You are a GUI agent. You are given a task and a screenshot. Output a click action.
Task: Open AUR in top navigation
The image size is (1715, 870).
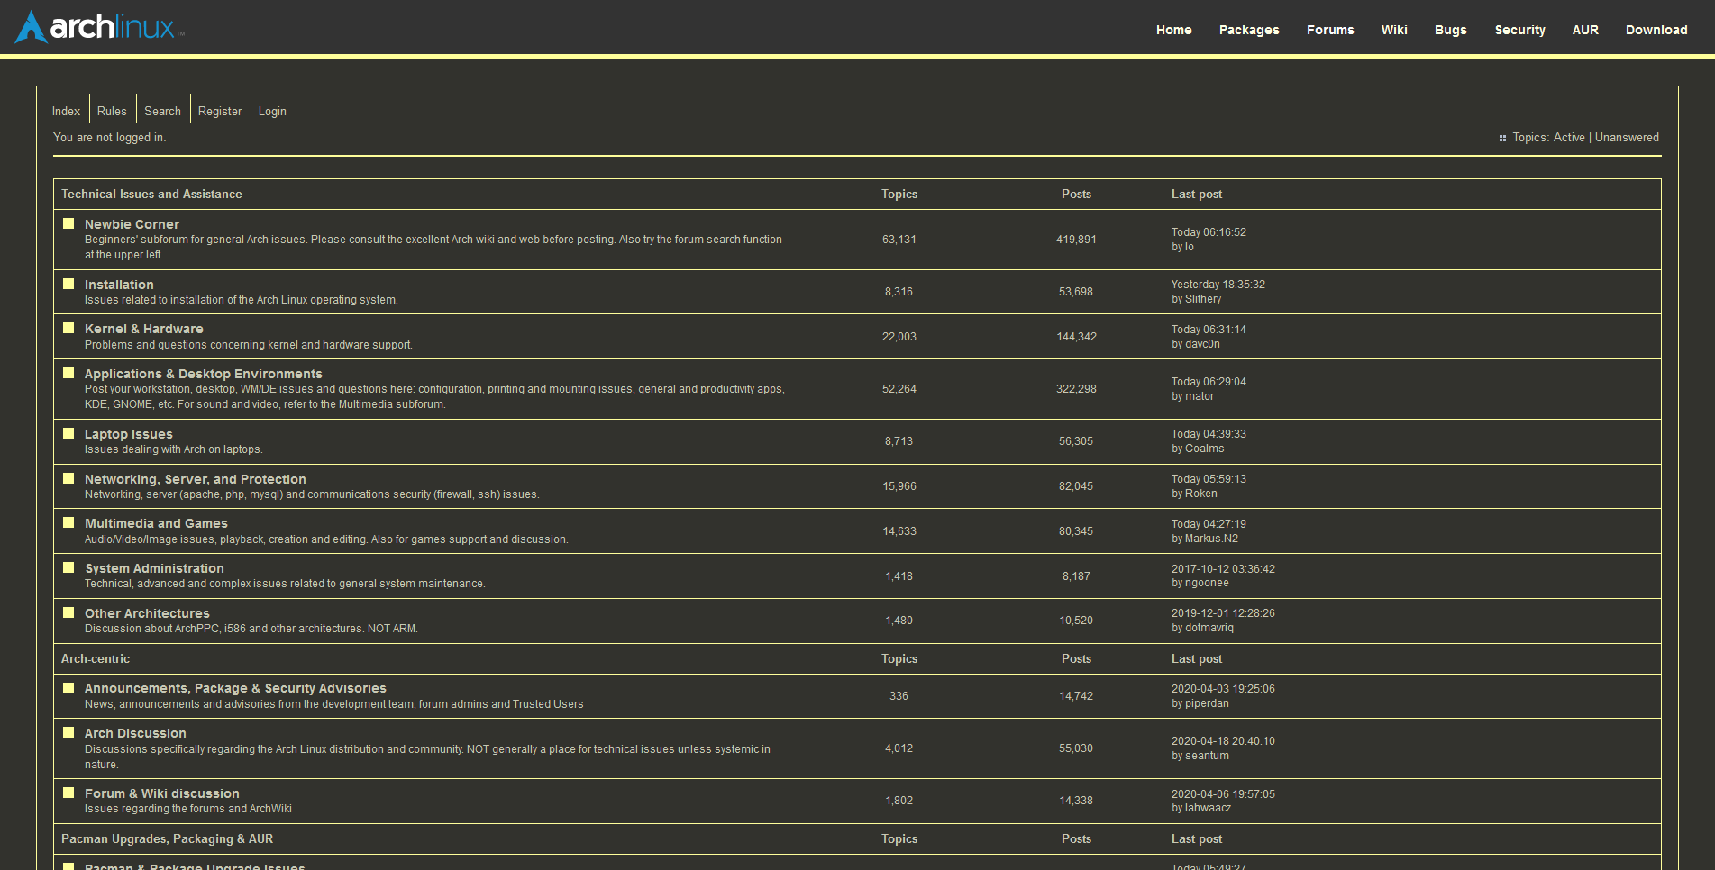(x=1585, y=30)
